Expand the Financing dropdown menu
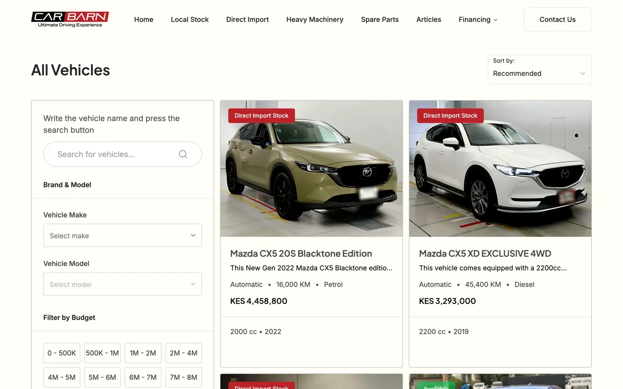 (478, 19)
